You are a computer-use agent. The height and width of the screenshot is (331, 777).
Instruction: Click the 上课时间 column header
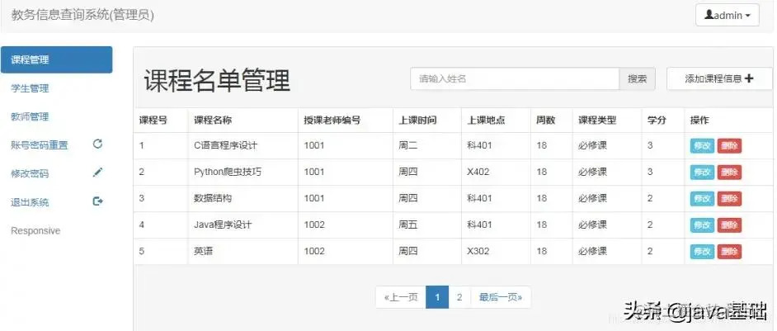pos(417,120)
